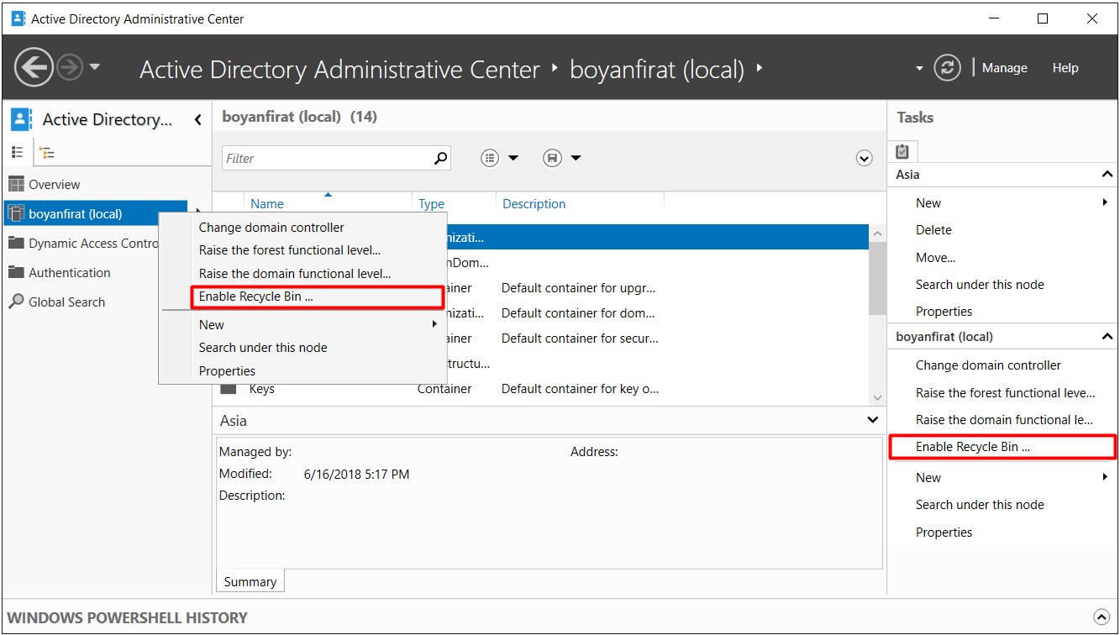Screen dimensions: 1120x635
Task: Click the filter search magnifier icon
Action: (x=441, y=158)
